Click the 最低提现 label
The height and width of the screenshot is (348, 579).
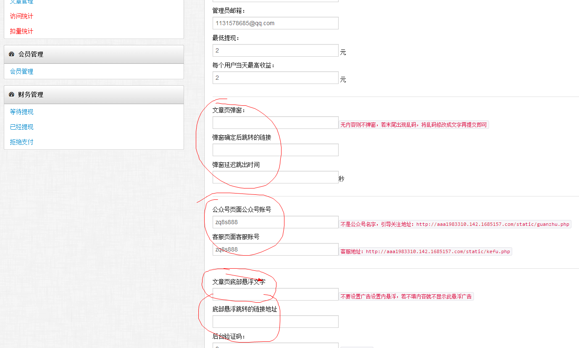click(x=226, y=38)
